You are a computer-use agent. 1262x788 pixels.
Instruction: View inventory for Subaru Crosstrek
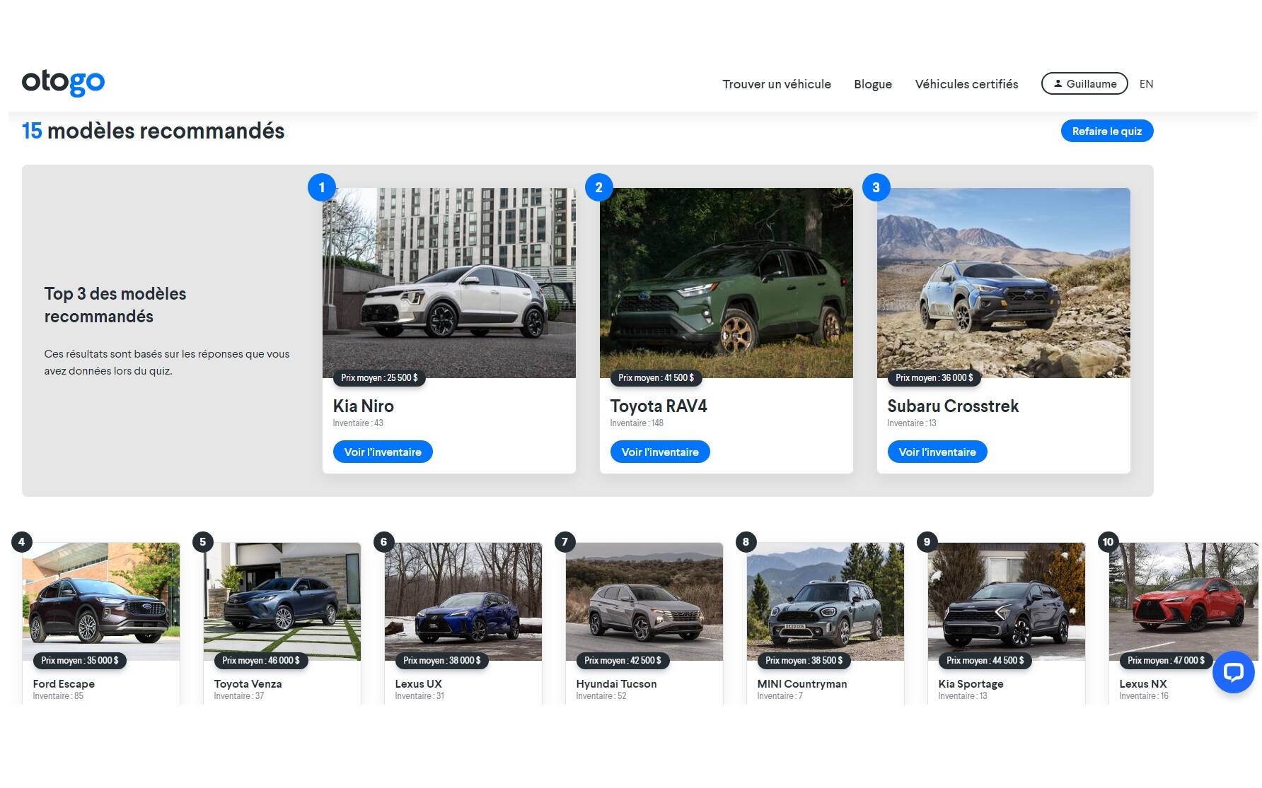coord(937,452)
